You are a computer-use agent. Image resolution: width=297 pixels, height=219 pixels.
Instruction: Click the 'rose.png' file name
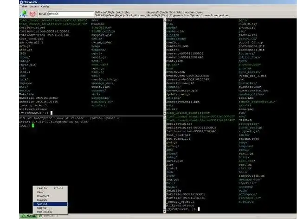[246, 109]
